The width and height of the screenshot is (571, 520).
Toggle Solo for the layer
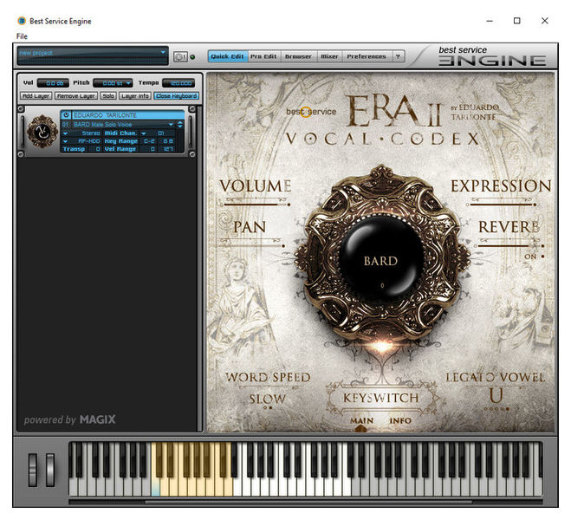click(108, 96)
